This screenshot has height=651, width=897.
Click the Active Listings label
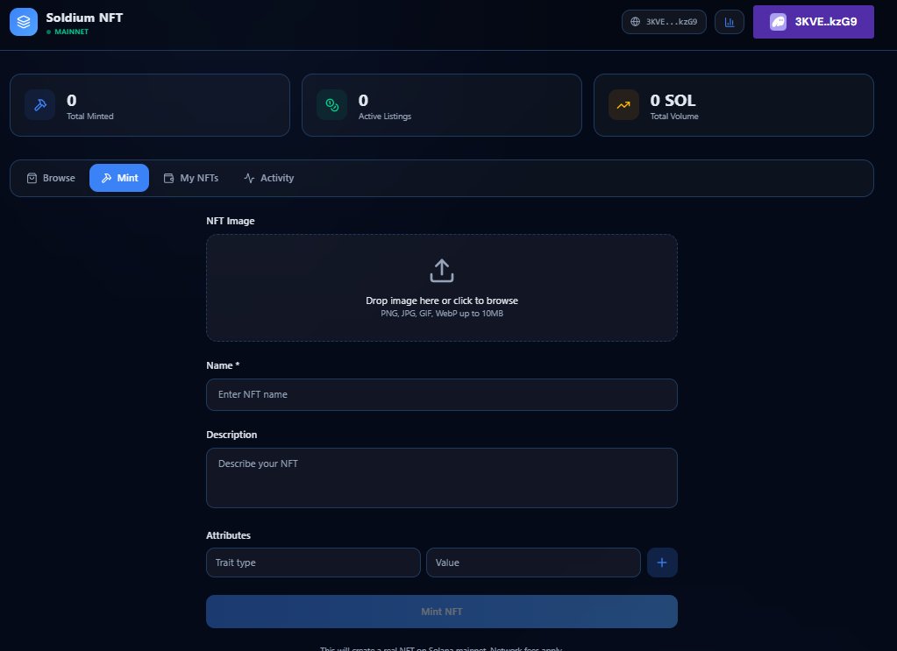(384, 116)
